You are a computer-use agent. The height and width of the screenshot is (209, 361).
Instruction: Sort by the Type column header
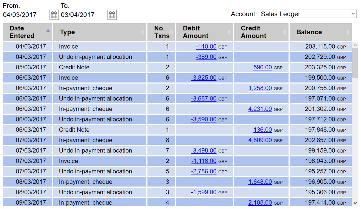click(100, 32)
